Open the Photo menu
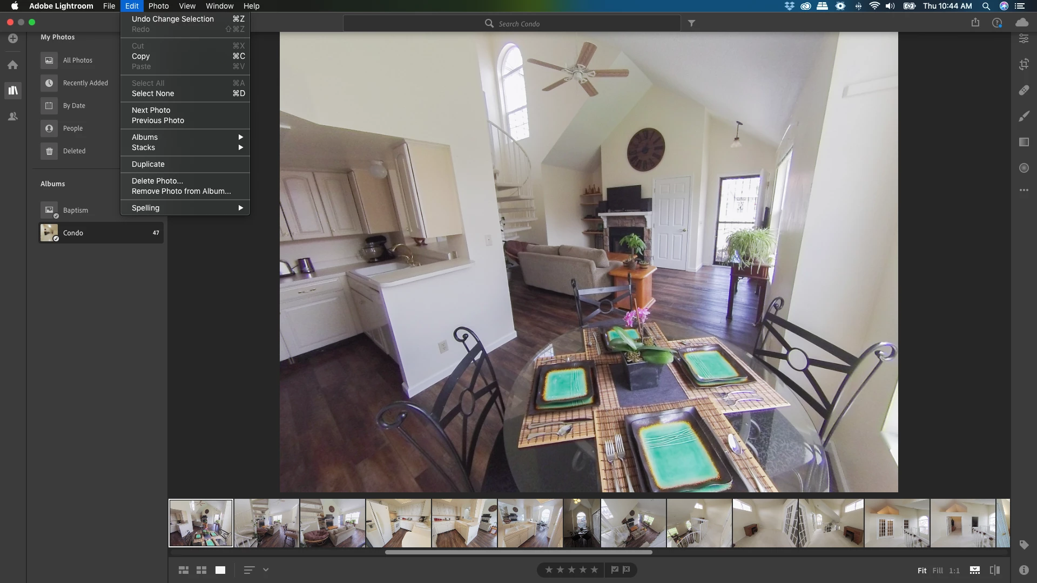This screenshot has width=1037, height=583. (x=158, y=6)
